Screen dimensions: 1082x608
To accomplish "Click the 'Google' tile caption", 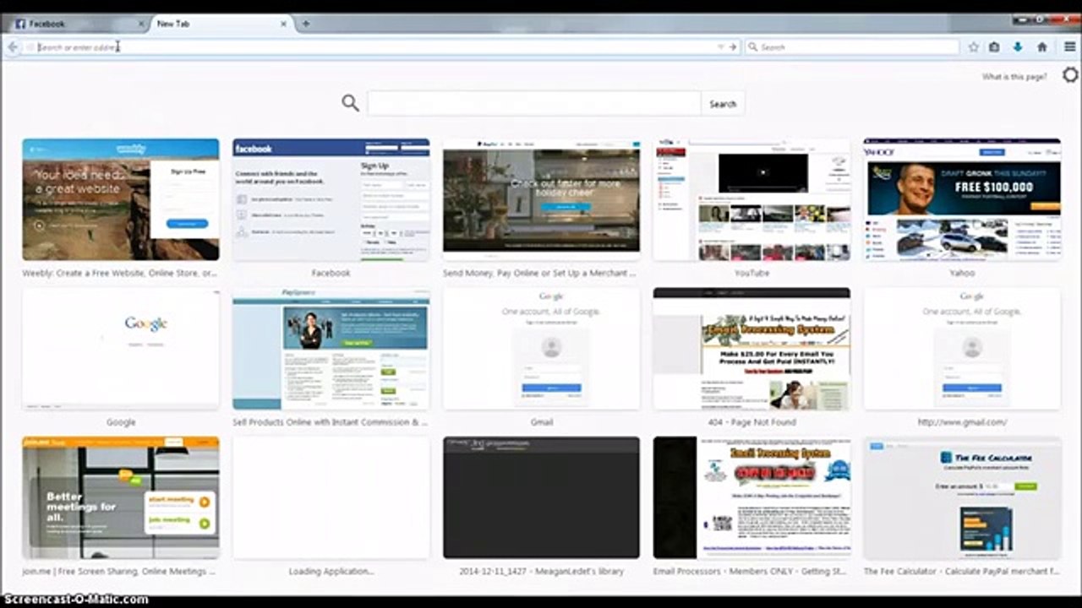I will pyautogui.click(x=121, y=421).
